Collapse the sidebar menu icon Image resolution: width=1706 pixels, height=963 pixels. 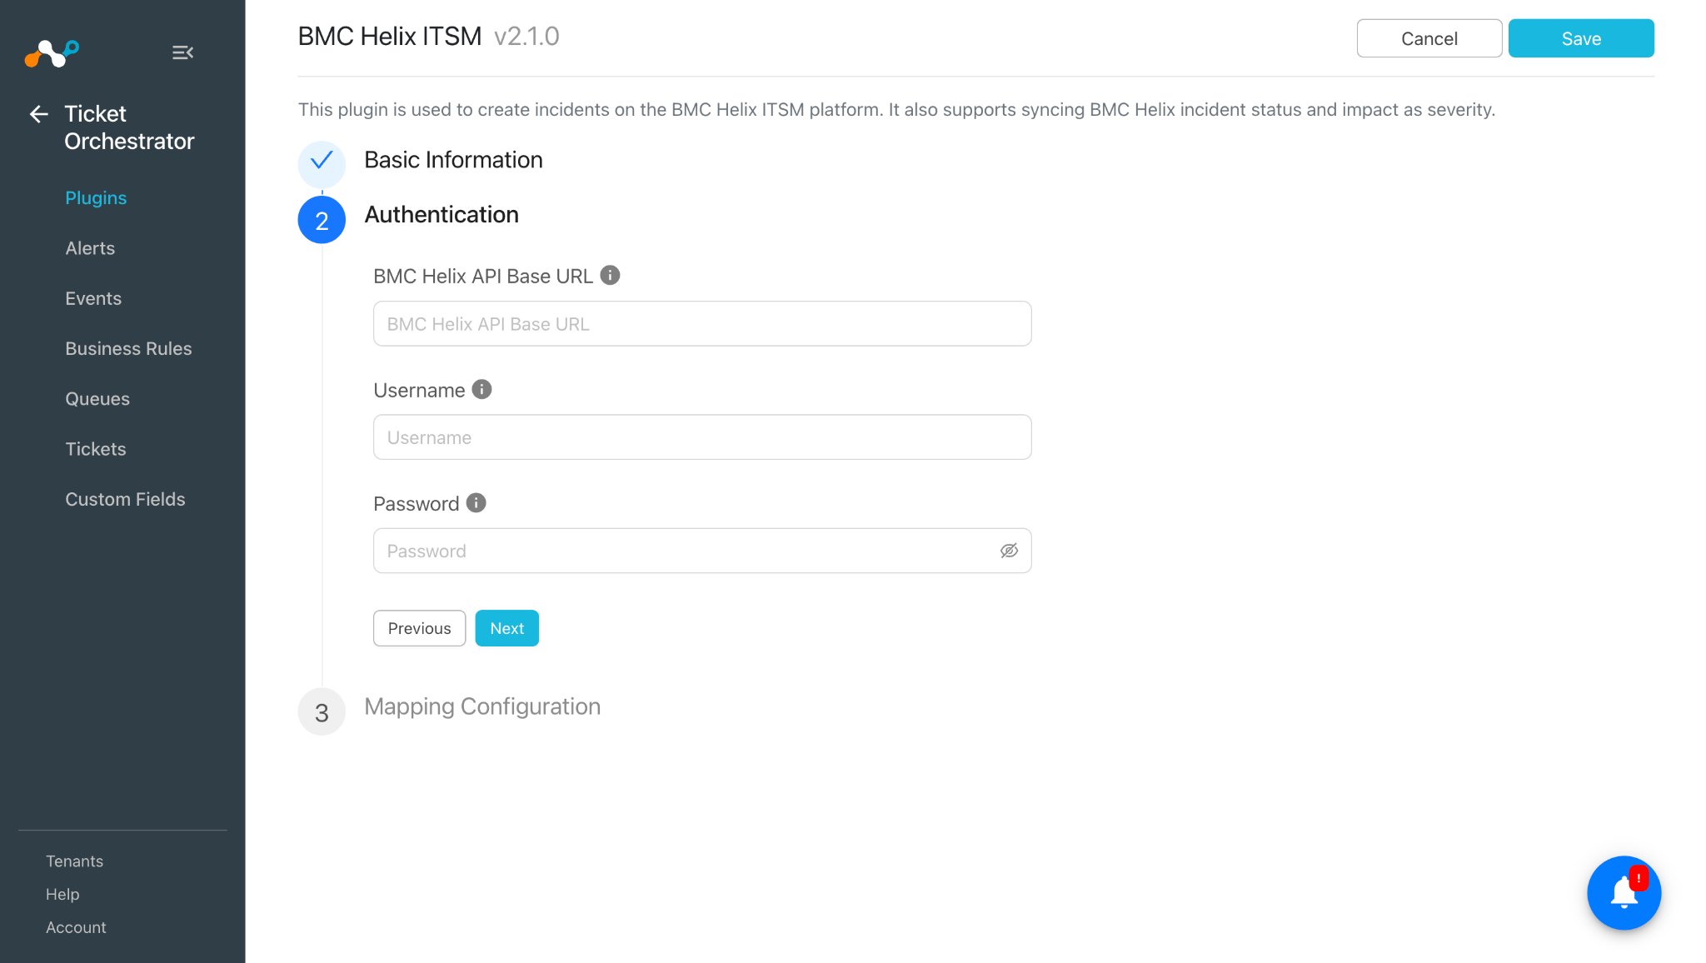[182, 52]
